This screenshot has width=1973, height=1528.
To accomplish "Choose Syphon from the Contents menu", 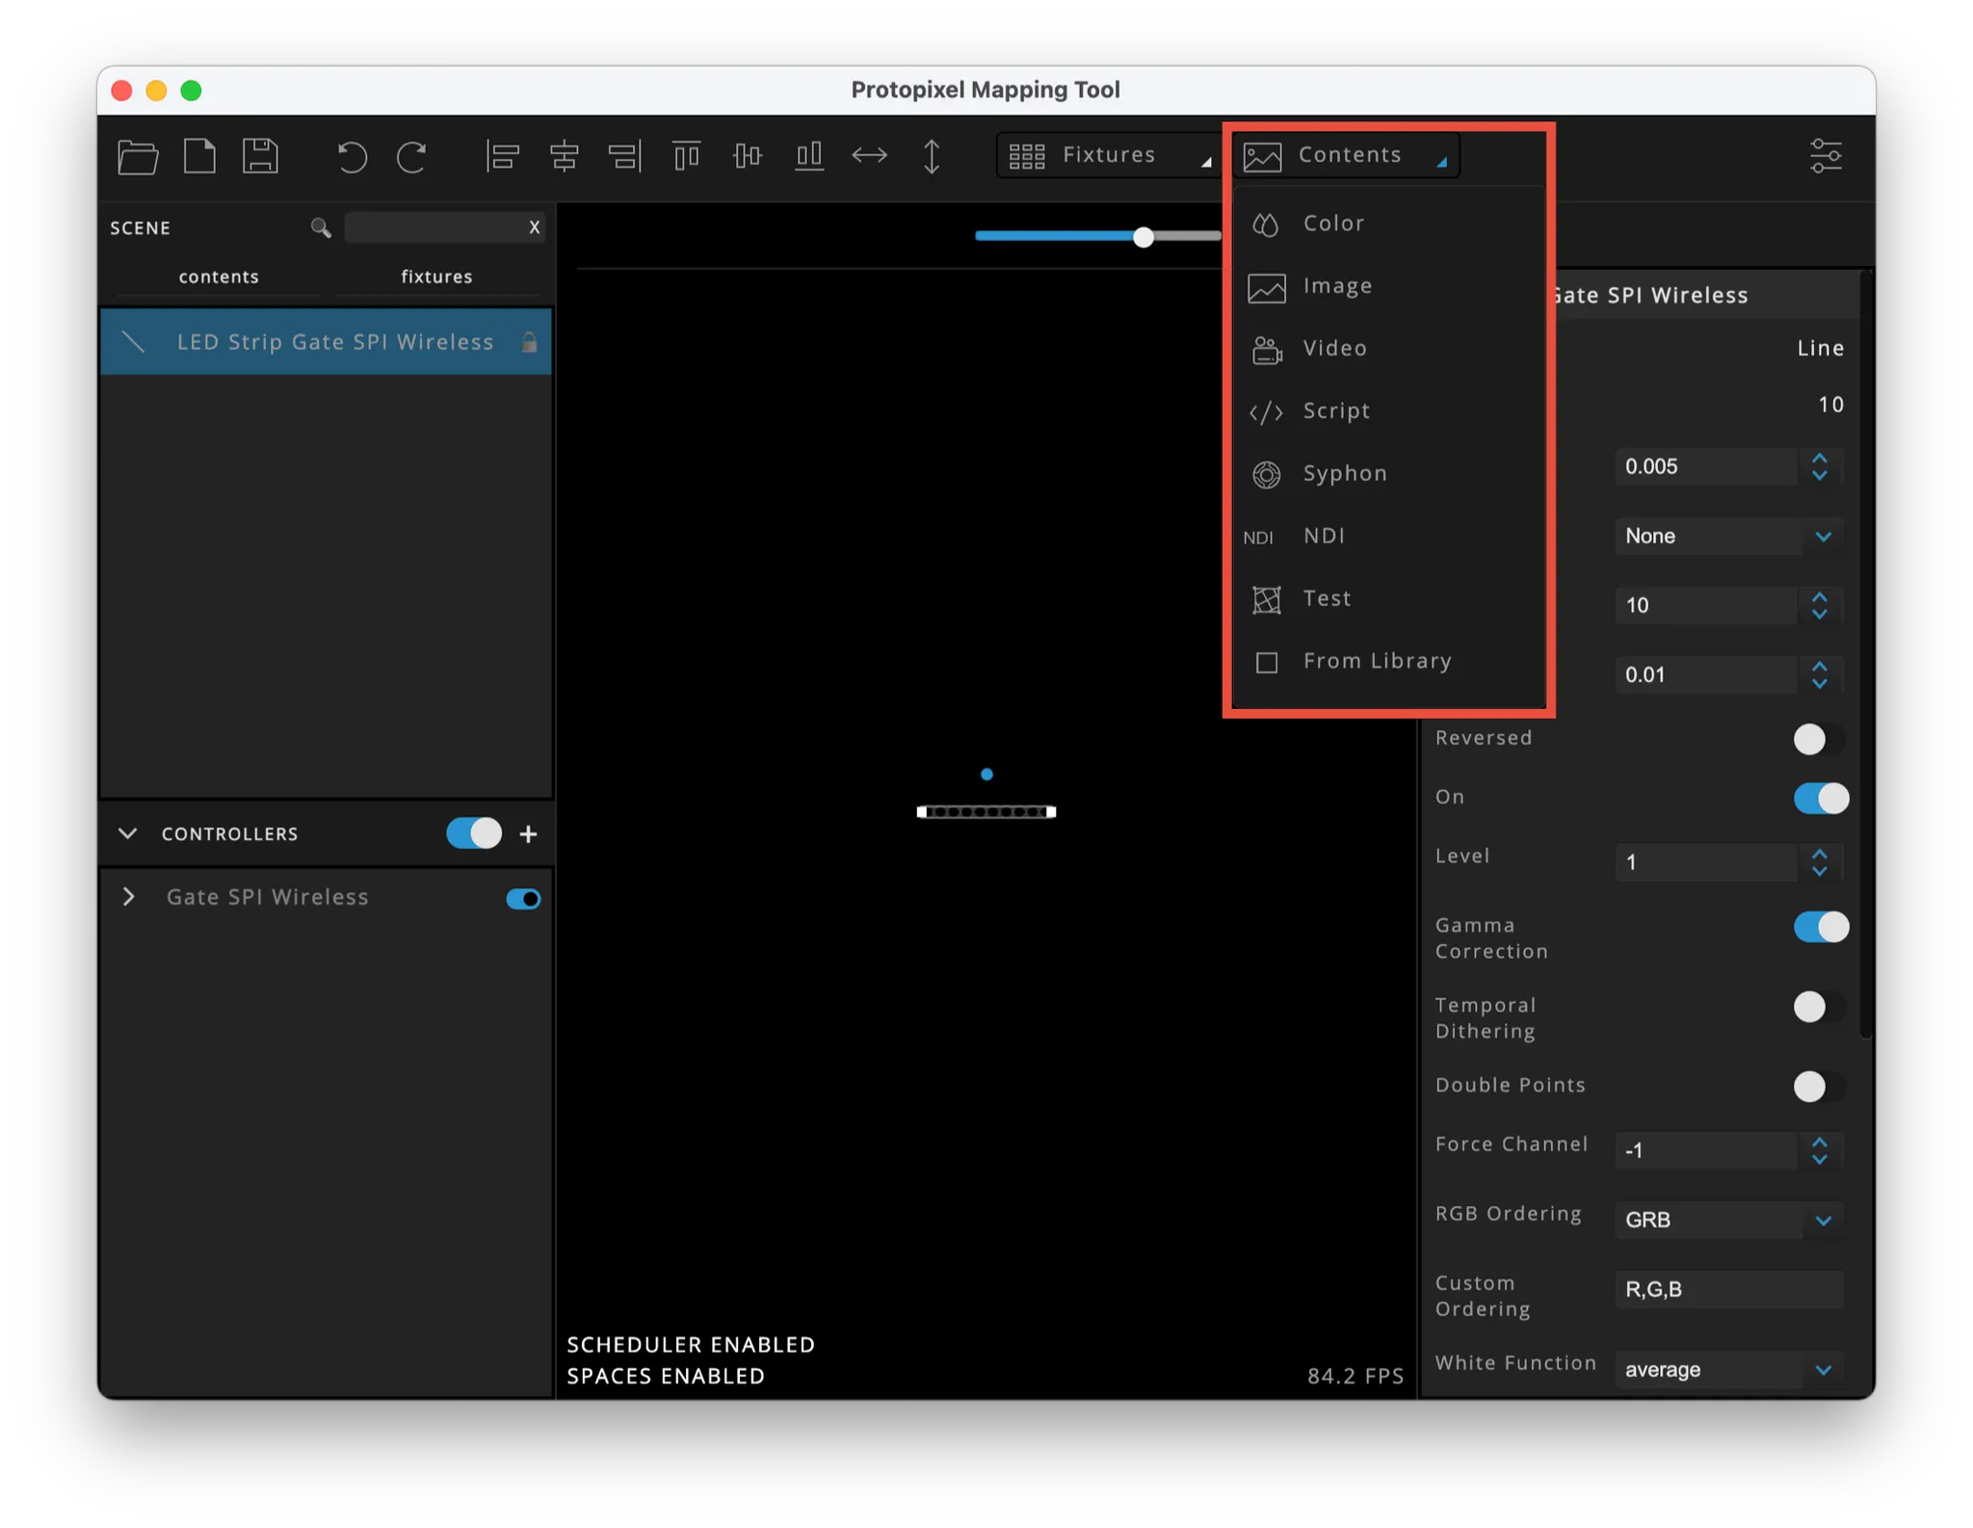I will (x=1388, y=474).
